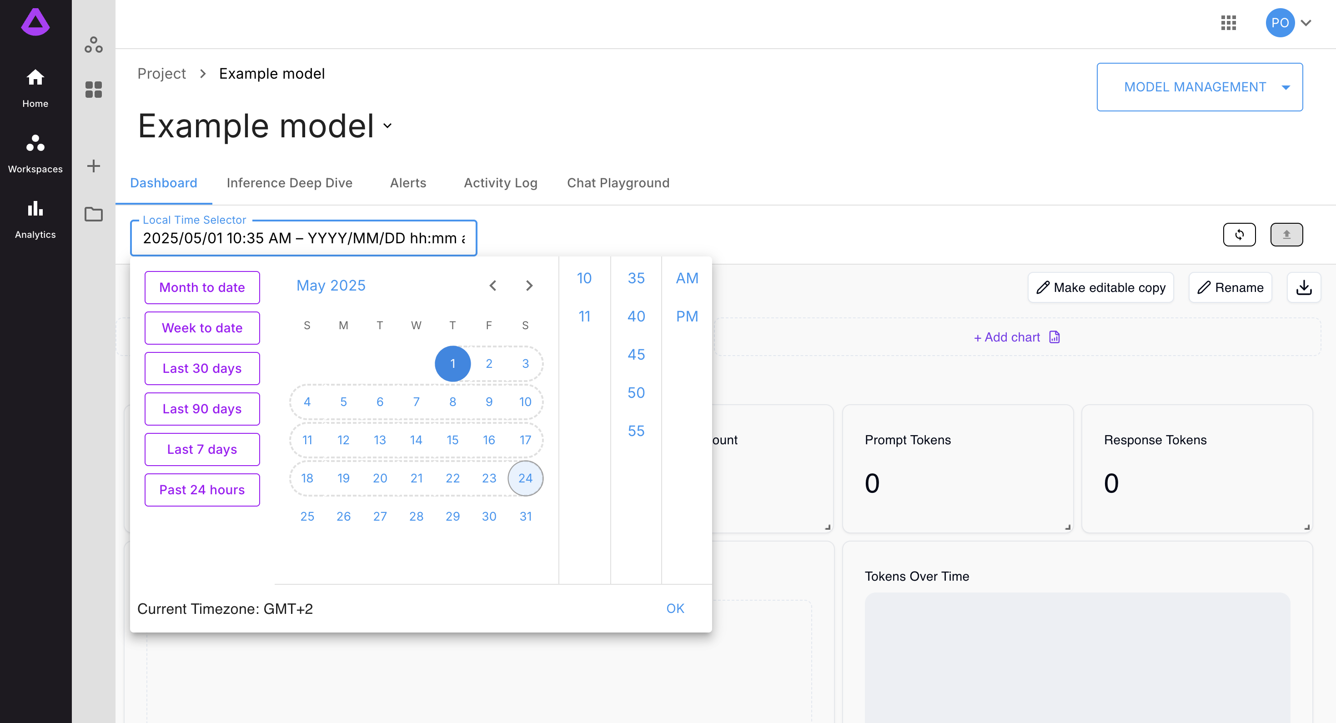This screenshot has width=1336, height=723.
Task: Go to next month in calendar
Action: (x=529, y=286)
